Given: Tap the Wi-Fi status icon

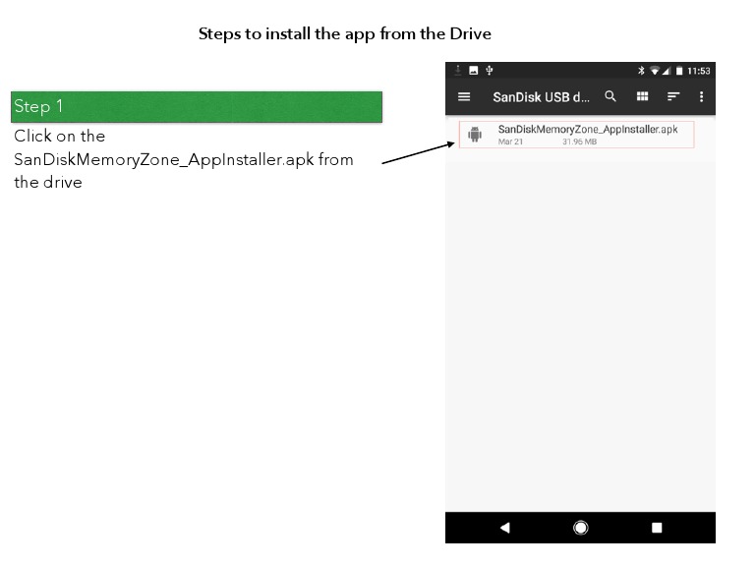Looking at the screenshot, I should (655, 71).
